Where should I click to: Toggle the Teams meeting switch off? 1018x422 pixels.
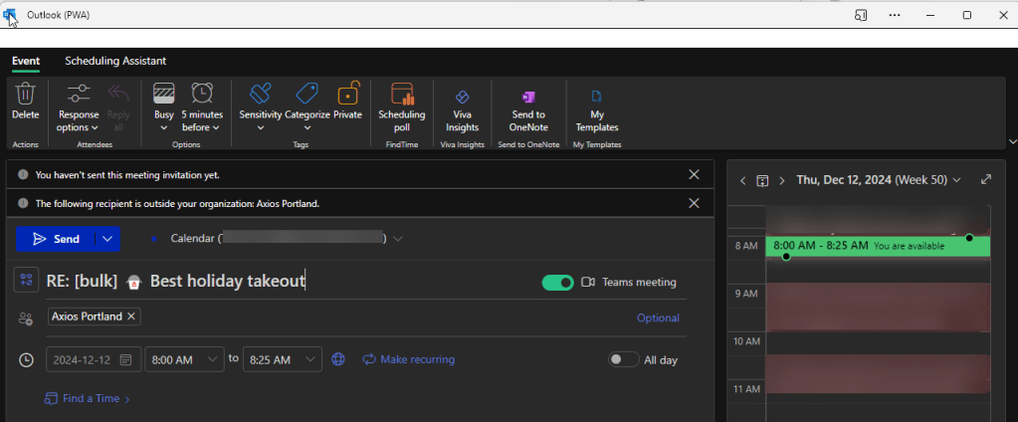(557, 283)
